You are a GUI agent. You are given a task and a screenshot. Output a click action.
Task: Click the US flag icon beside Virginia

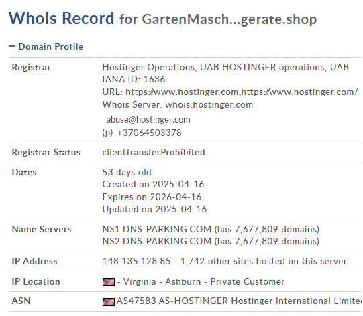[x=109, y=282]
